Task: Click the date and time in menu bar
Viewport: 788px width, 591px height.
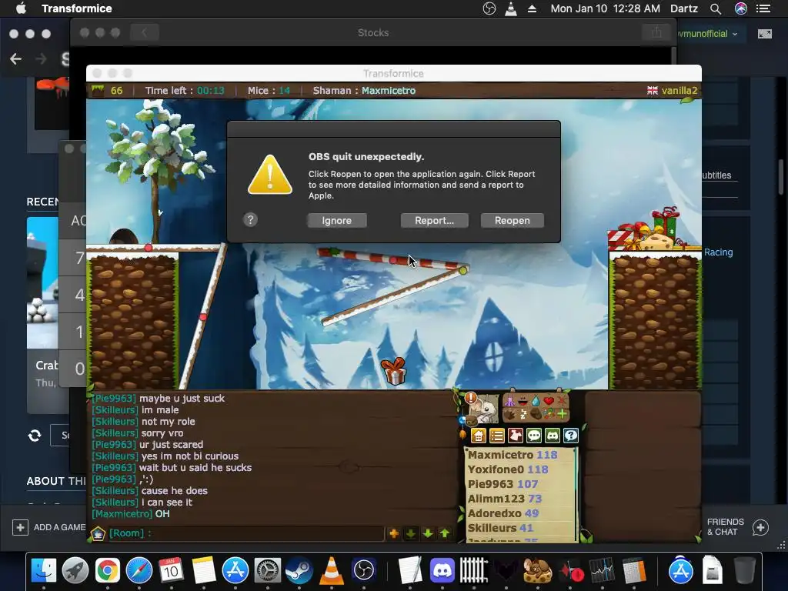Action: click(x=605, y=8)
